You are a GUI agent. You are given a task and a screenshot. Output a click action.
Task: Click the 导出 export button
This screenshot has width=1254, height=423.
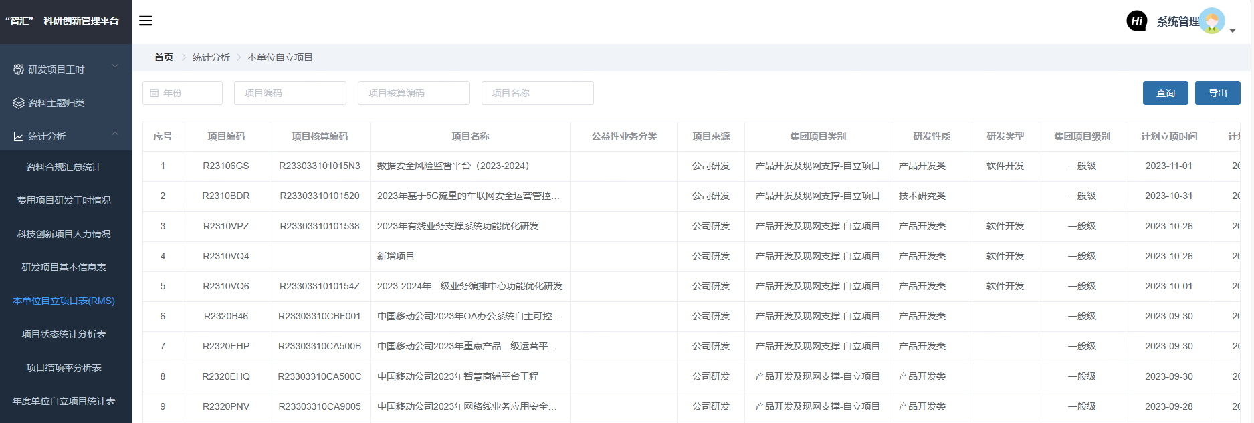(x=1217, y=93)
